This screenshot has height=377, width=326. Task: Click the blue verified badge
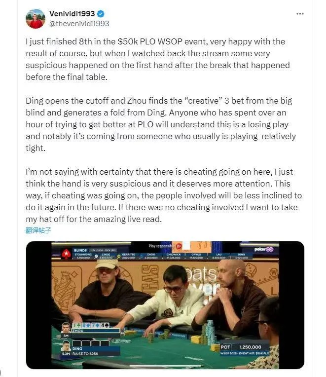coord(101,14)
